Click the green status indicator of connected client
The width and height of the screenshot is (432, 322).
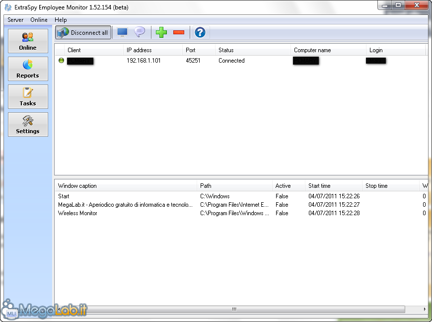point(61,61)
